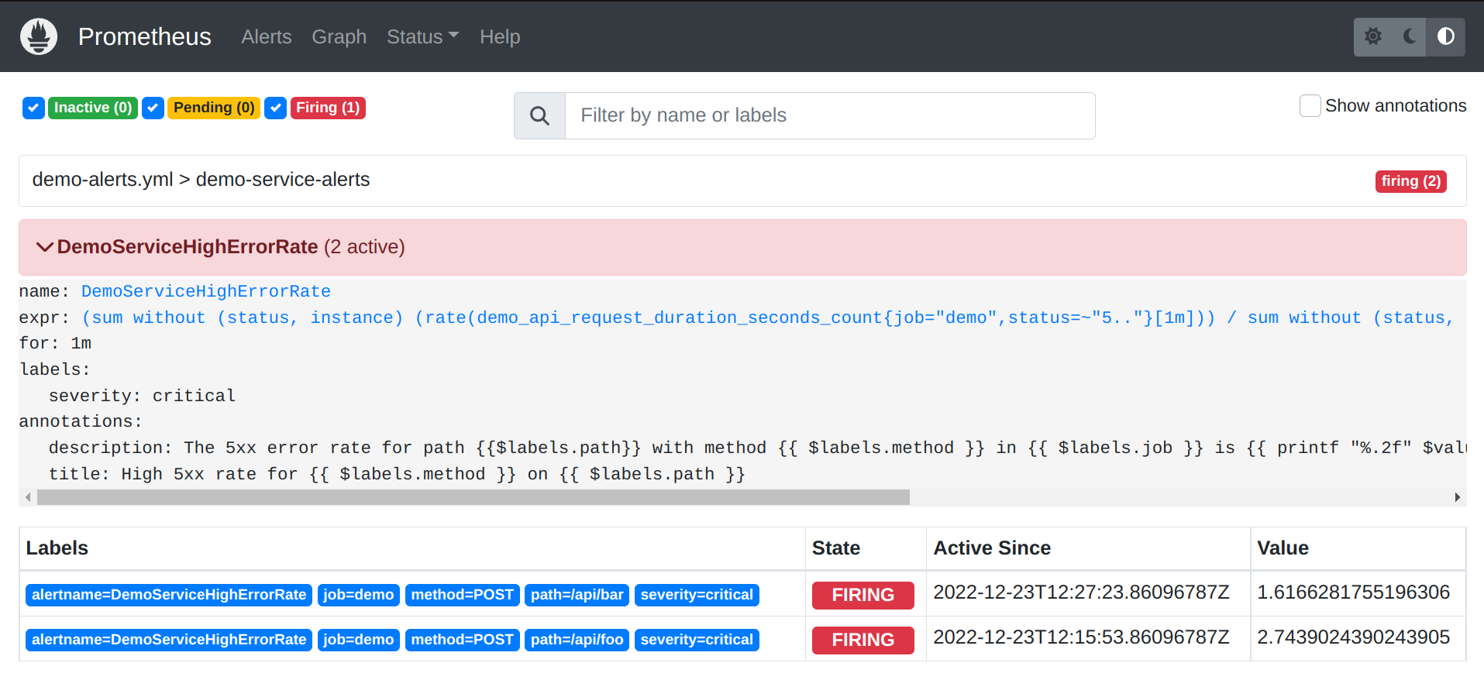Open the Status dropdown menu
Viewport: 1484px width, 680px height.
(x=422, y=36)
